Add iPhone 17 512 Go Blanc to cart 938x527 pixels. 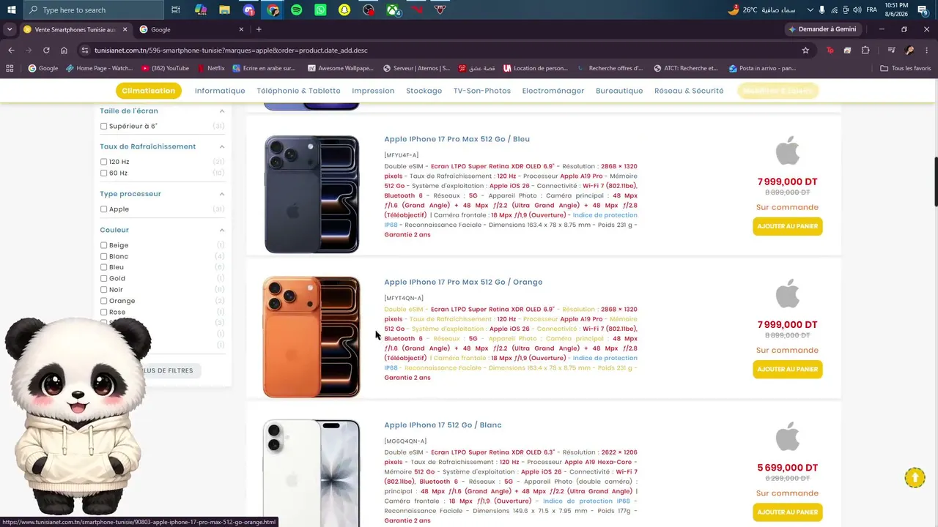(788, 512)
